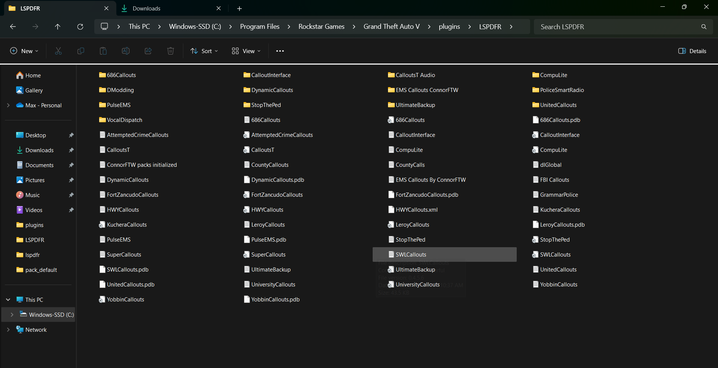Expand the Network tree node
Image resolution: width=718 pixels, height=368 pixels.
click(8, 329)
